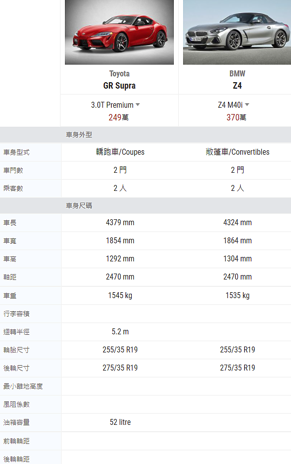This screenshot has height=464, width=291.
Task: Select the 4324 mm length value
Action: tap(238, 223)
